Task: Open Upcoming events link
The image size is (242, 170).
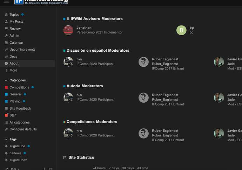Action: 22,50
